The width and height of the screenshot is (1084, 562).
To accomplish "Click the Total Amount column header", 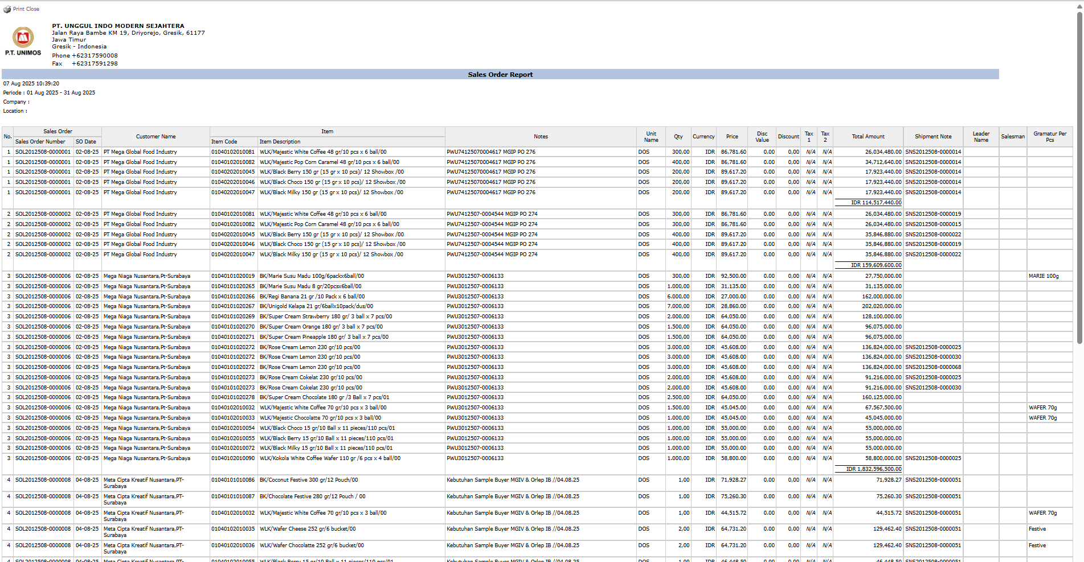I will (868, 137).
